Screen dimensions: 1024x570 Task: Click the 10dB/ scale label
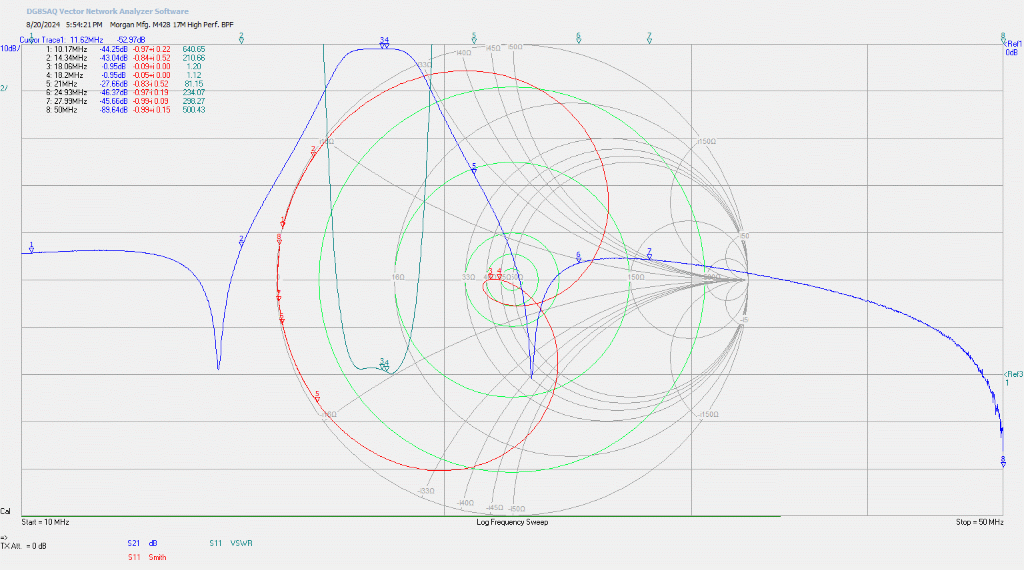[x=10, y=49]
